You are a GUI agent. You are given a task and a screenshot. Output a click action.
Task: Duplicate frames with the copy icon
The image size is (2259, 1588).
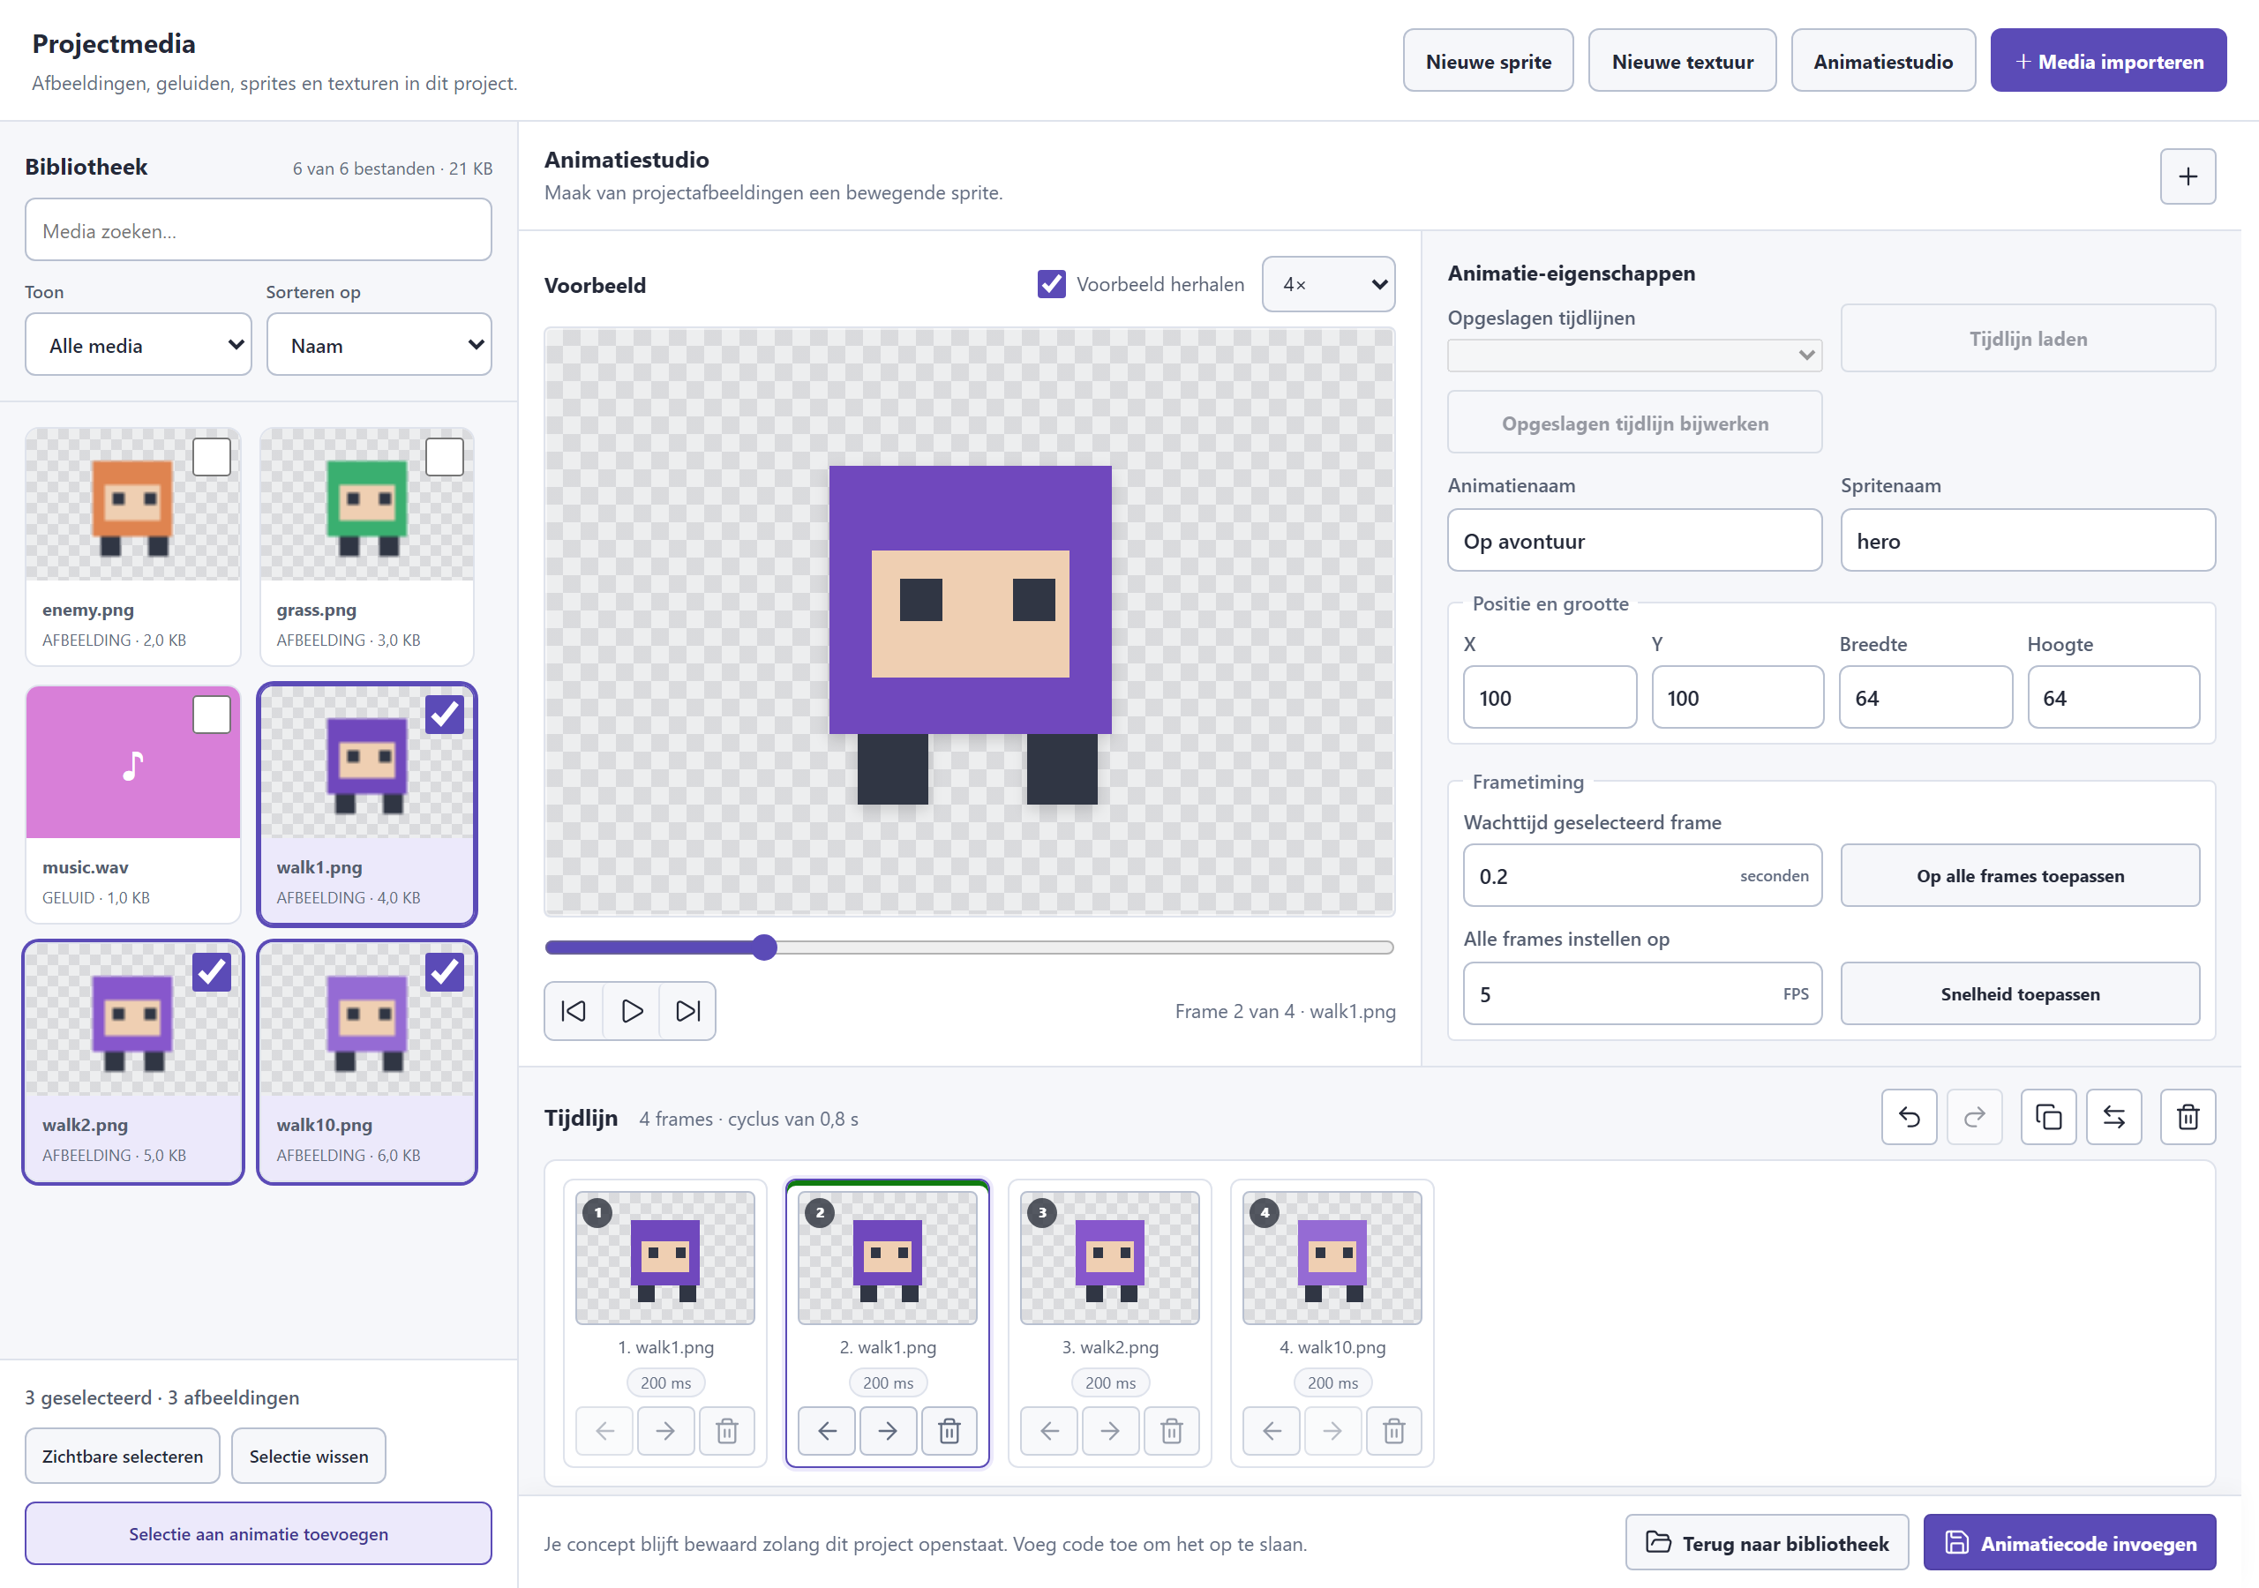2047,1117
